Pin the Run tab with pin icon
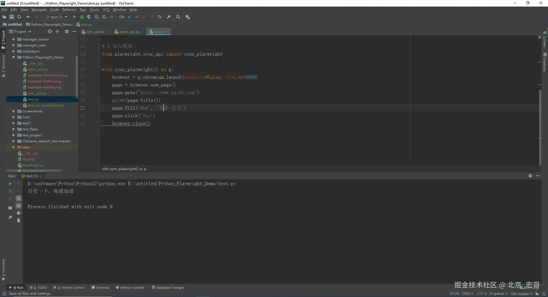This screenshot has width=548, height=297. (x=10, y=217)
